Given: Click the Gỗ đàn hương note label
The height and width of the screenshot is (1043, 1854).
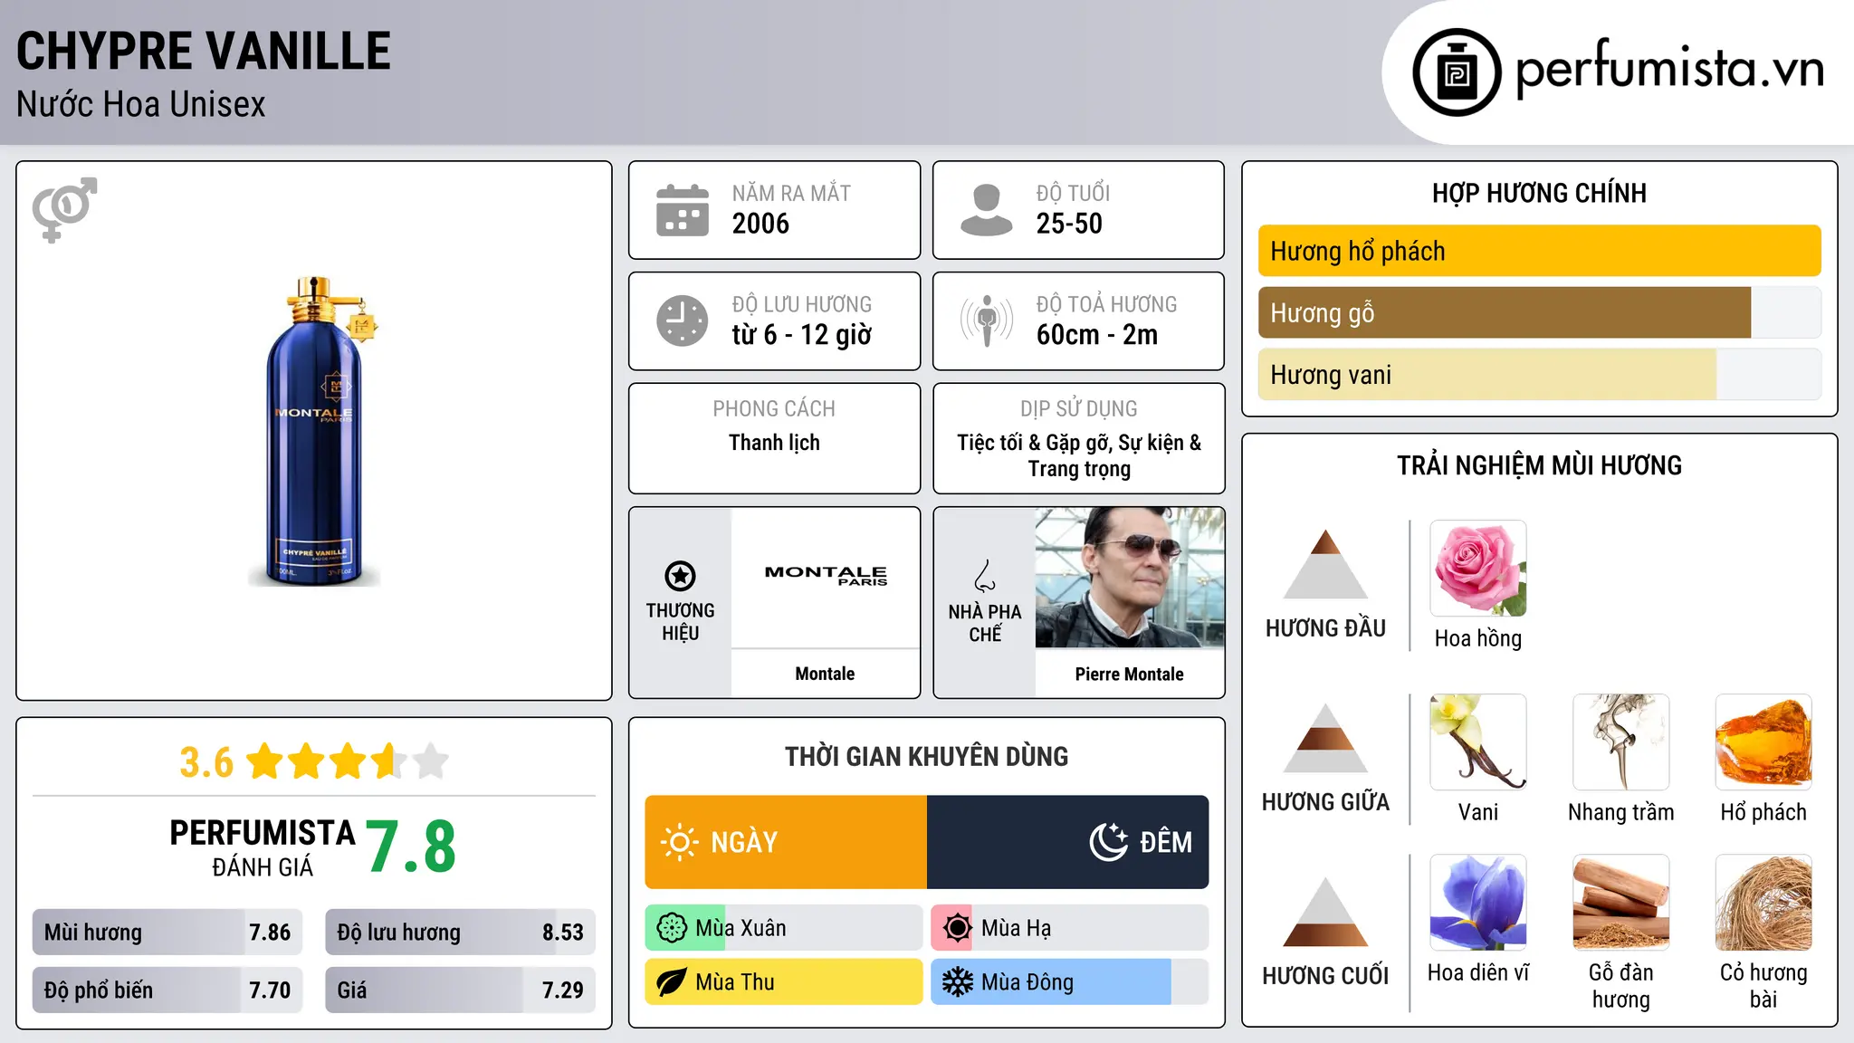Looking at the screenshot, I should tap(1621, 986).
